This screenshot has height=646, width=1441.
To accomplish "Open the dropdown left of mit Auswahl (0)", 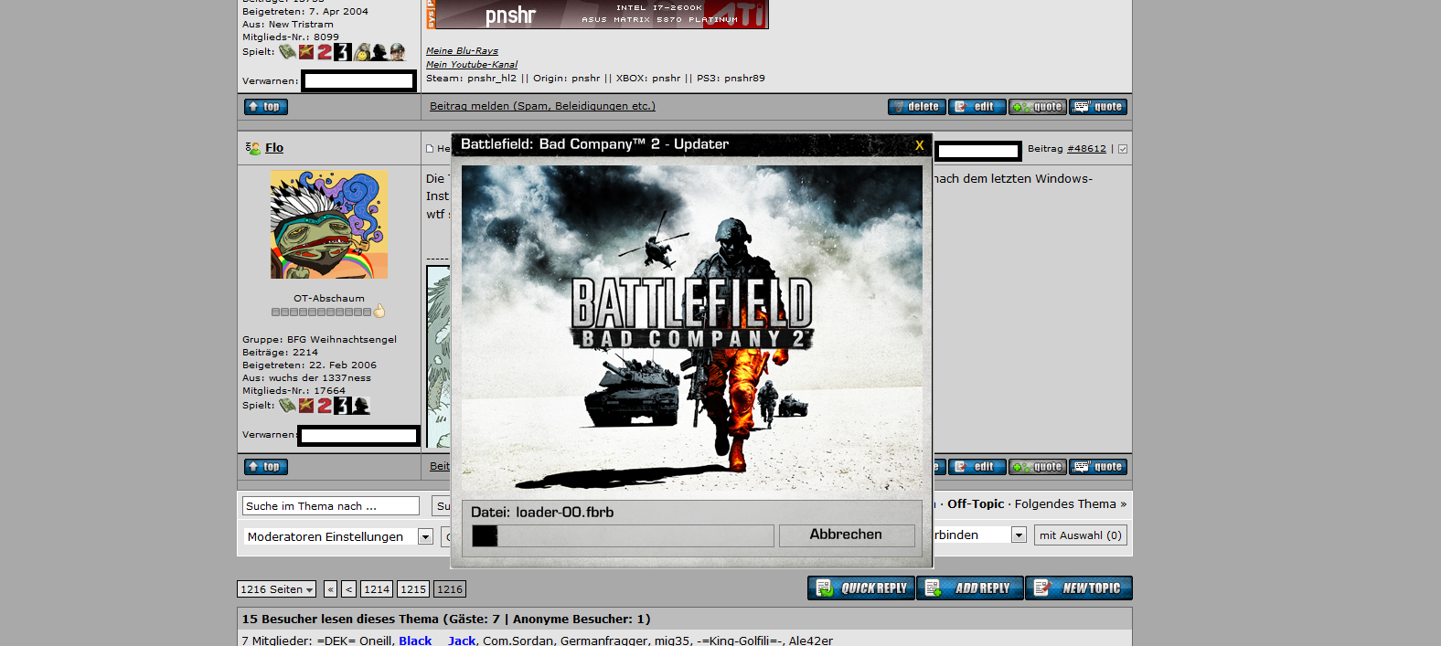I will (x=1018, y=535).
